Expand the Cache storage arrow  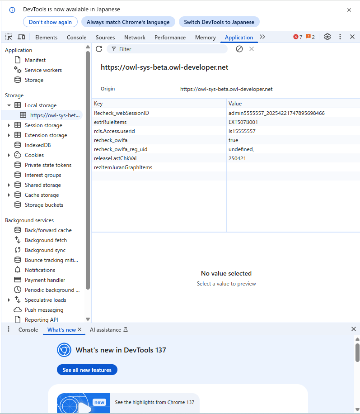click(x=9, y=195)
